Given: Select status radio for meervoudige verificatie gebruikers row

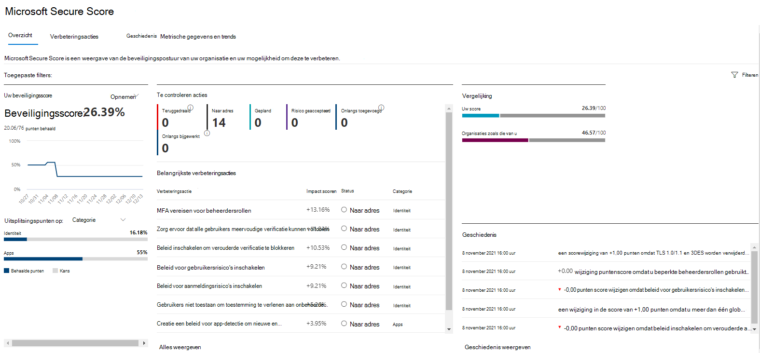Looking at the screenshot, I should [x=344, y=229].
